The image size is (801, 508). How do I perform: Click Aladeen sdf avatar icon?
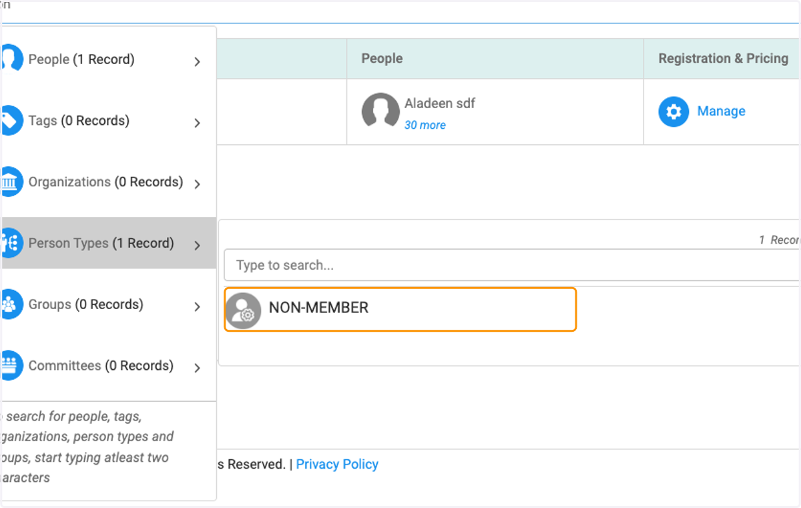tap(380, 110)
